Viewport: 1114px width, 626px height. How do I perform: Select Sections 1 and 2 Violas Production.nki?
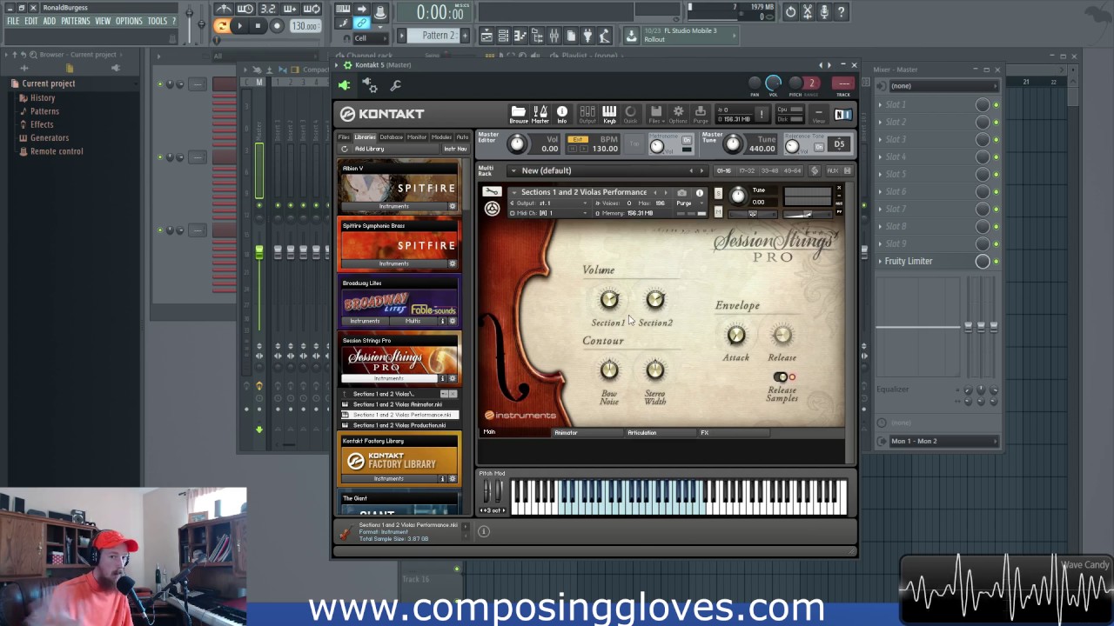(399, 425)
